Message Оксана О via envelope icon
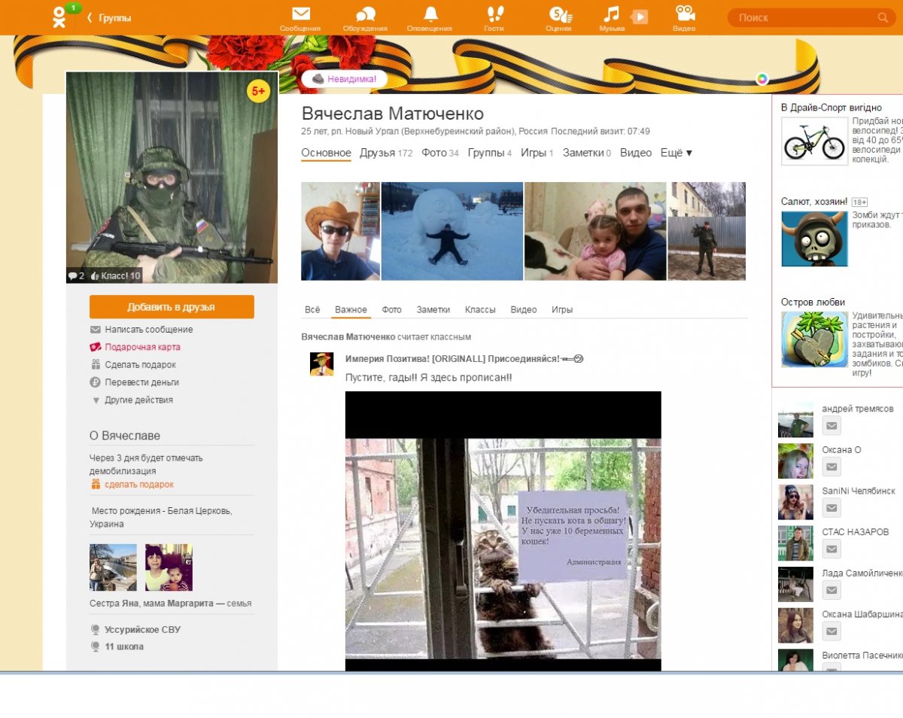The height and width of the screenshot is (718, 903). click(831, 467)
